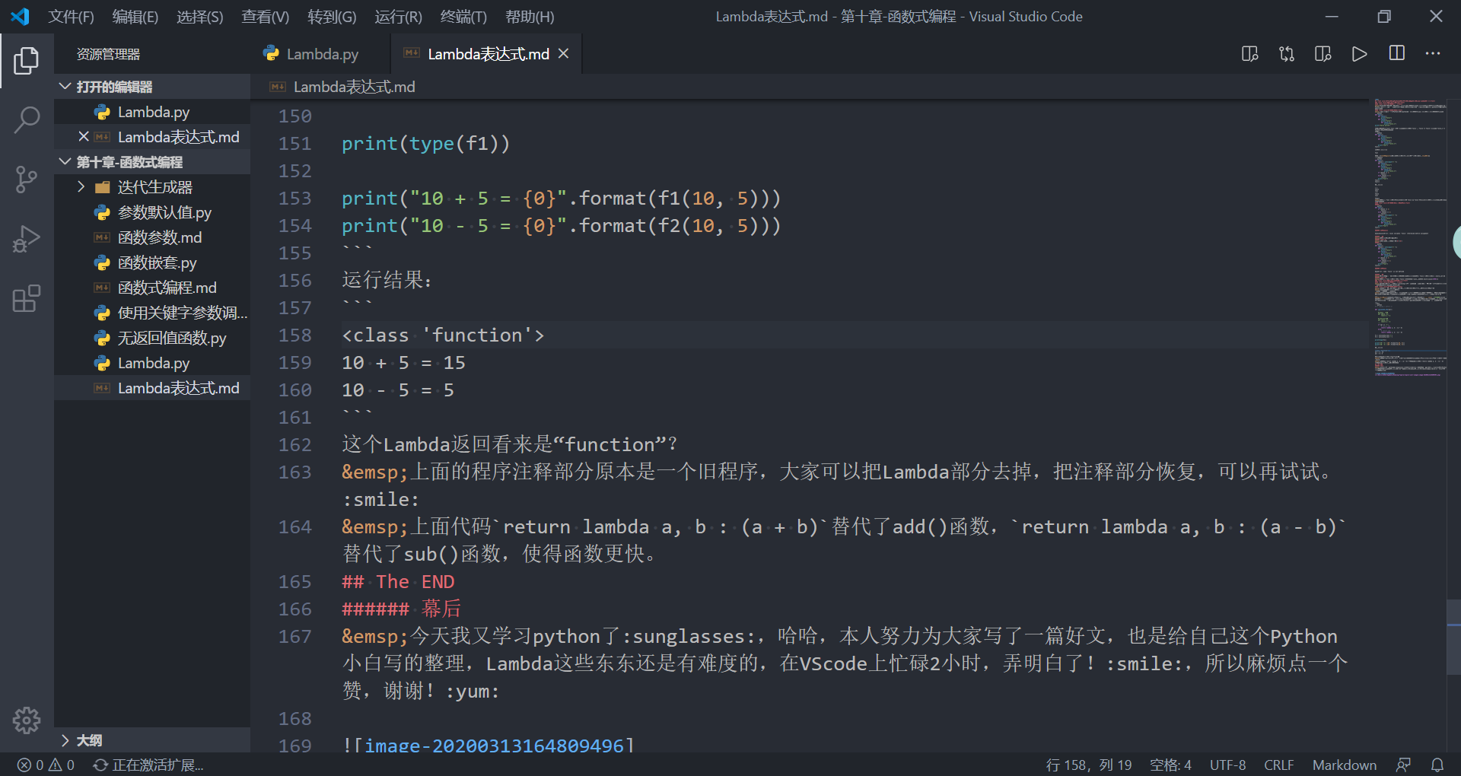Open the Run and Debug view
Image resolution: width=1461 pixels, height=776 pixels.
pos(27,239)
